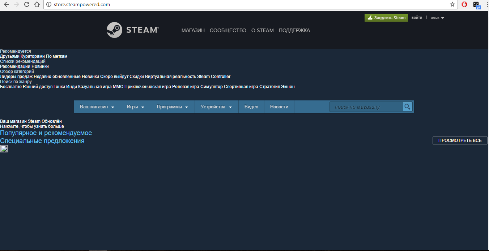489x251 pixels.
Task: Reload the page with refresh icon
Action: pyautogui.click(x=26, y=5)
